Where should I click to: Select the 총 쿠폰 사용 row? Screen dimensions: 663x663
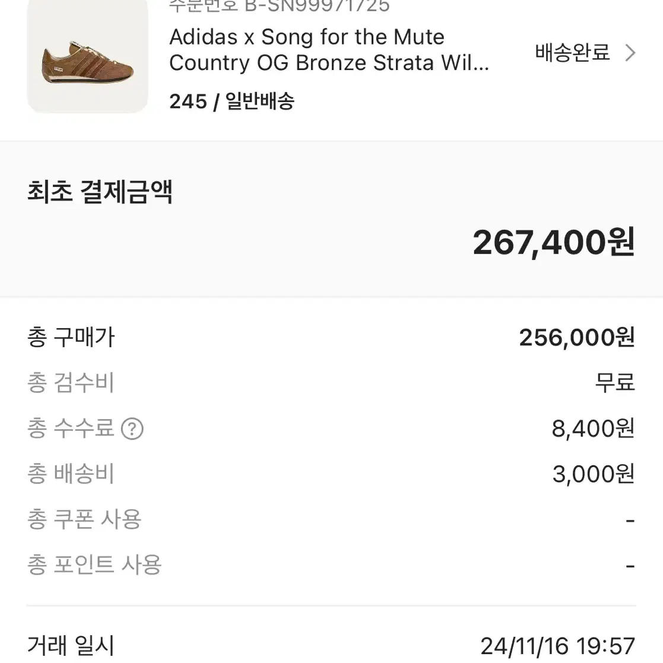pyautogui.click(x=331, y=519)
